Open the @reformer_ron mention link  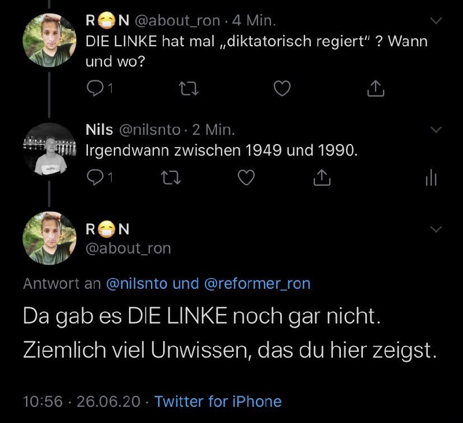(x=257, y=284)
